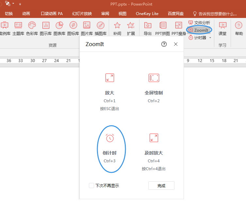Open the 案例库 case library
The image size is (246, 210).
pos(5,28)
